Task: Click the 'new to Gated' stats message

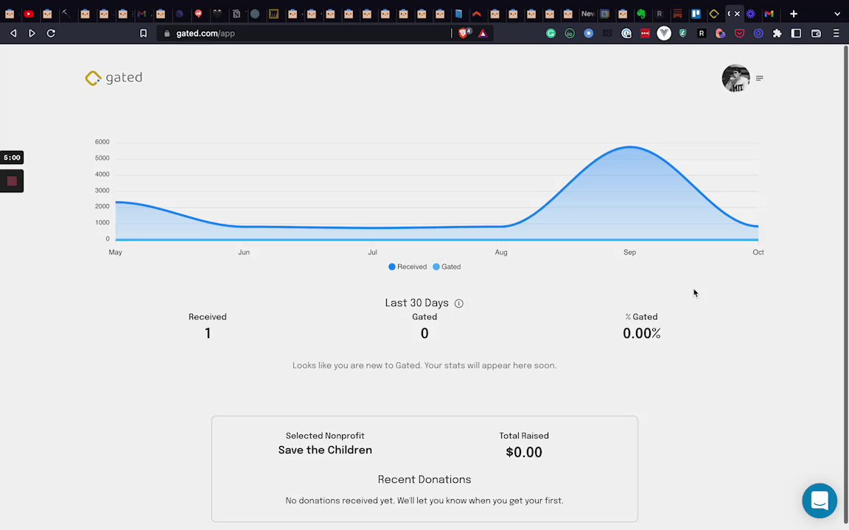Action: (x=424, y=366)
